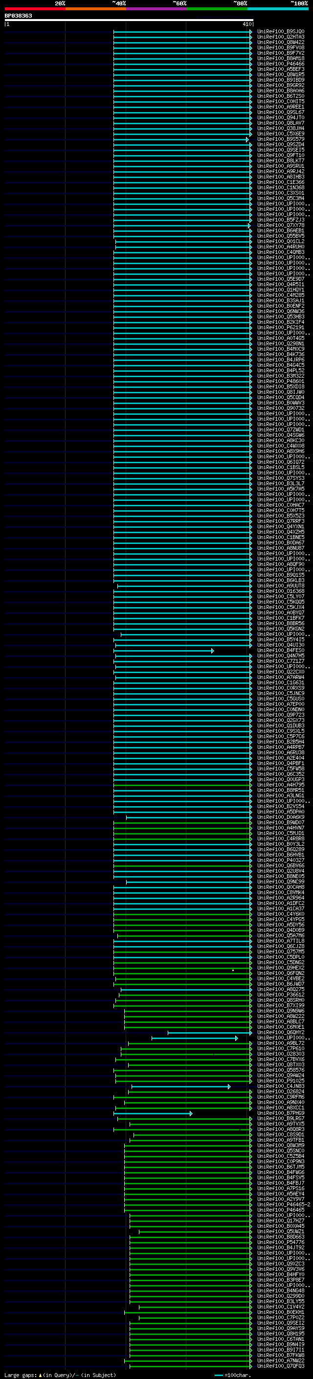Select hit label UniRef100_Q6C352
This screenshot has height=1379, width=313.
click(281, 774)
